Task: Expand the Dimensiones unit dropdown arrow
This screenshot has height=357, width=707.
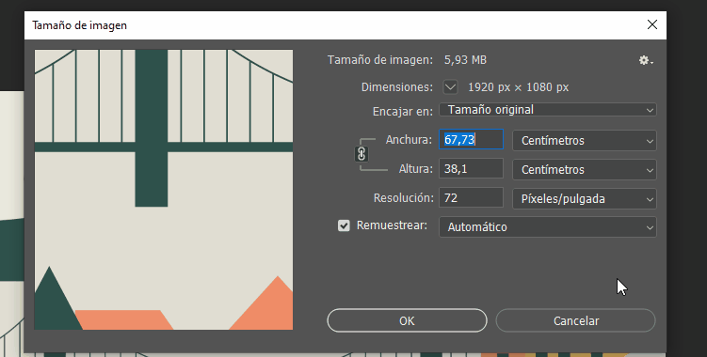Action: pyautogui.click(x=450, y=86)
